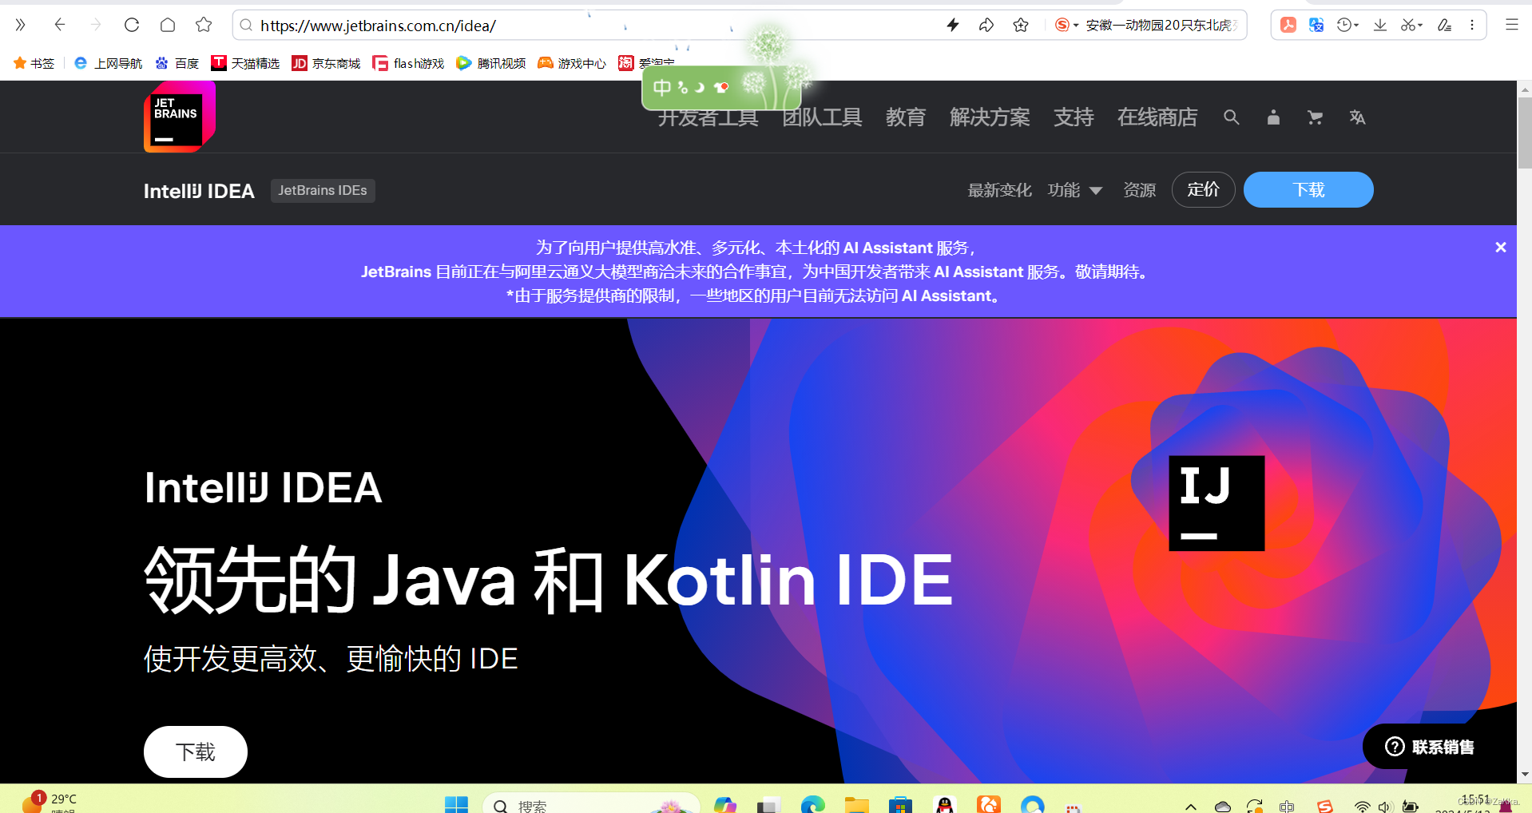Click the 联系销售 contact sales button

click(x=1430, y=747)
